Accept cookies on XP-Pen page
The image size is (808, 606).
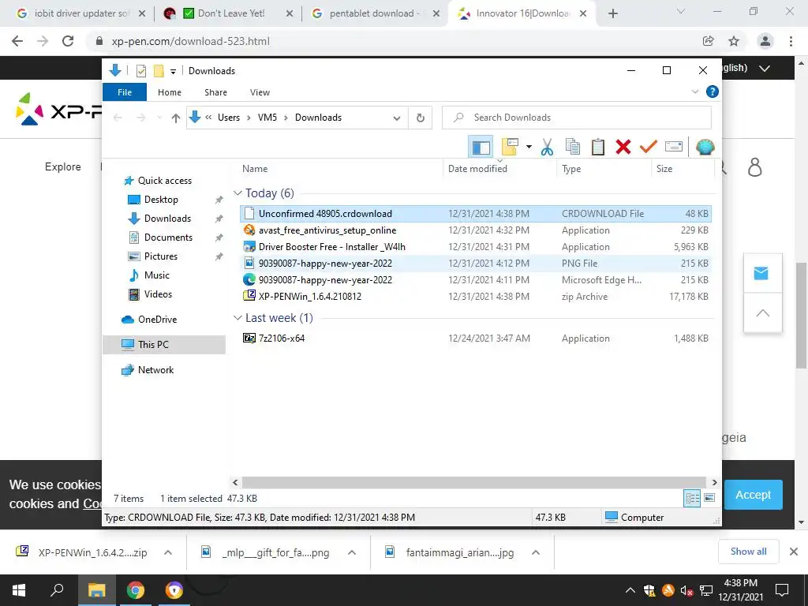[753, 495]
